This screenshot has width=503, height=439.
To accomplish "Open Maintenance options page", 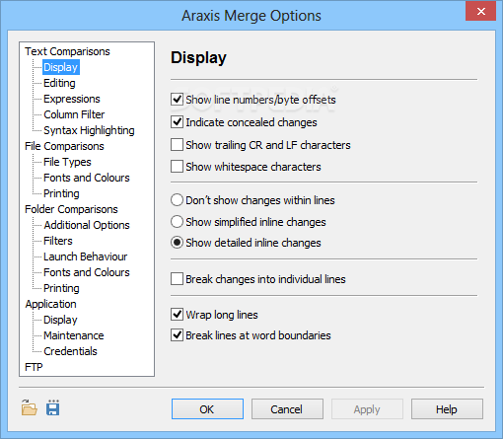I will (x=74, y=335).
